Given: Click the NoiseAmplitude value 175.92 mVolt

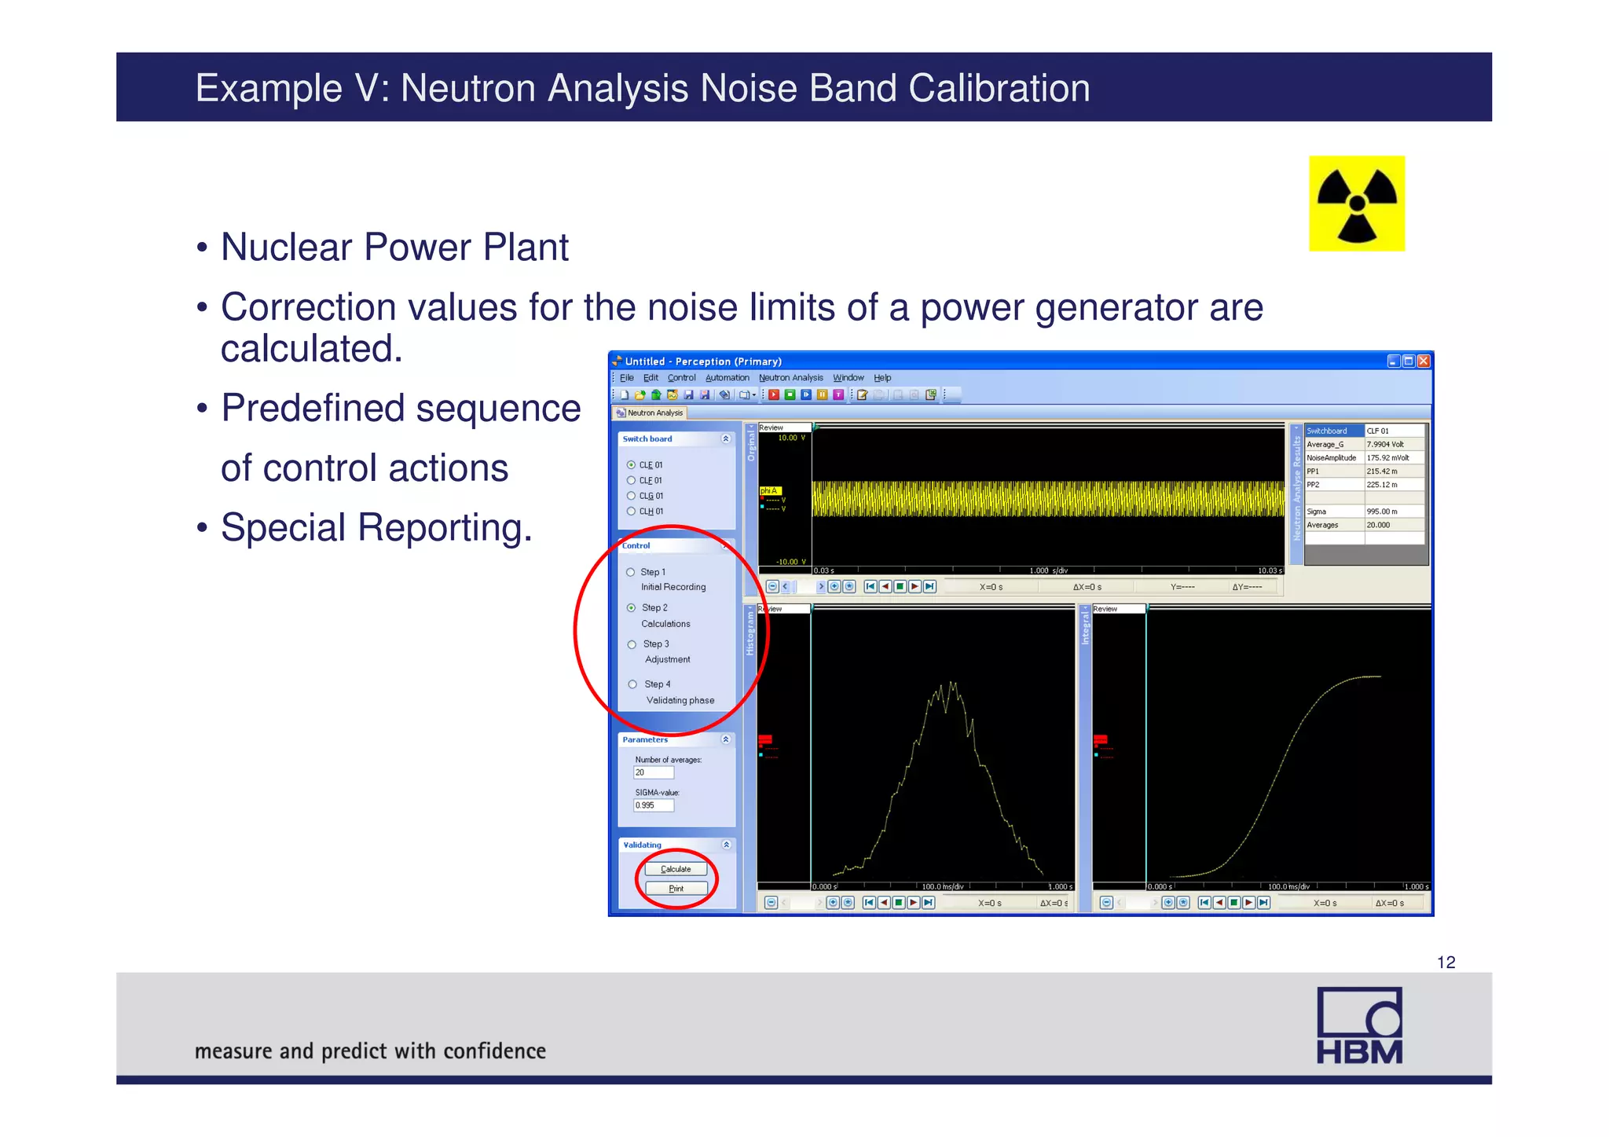Looking at the screenshot, I should 1395,458.
